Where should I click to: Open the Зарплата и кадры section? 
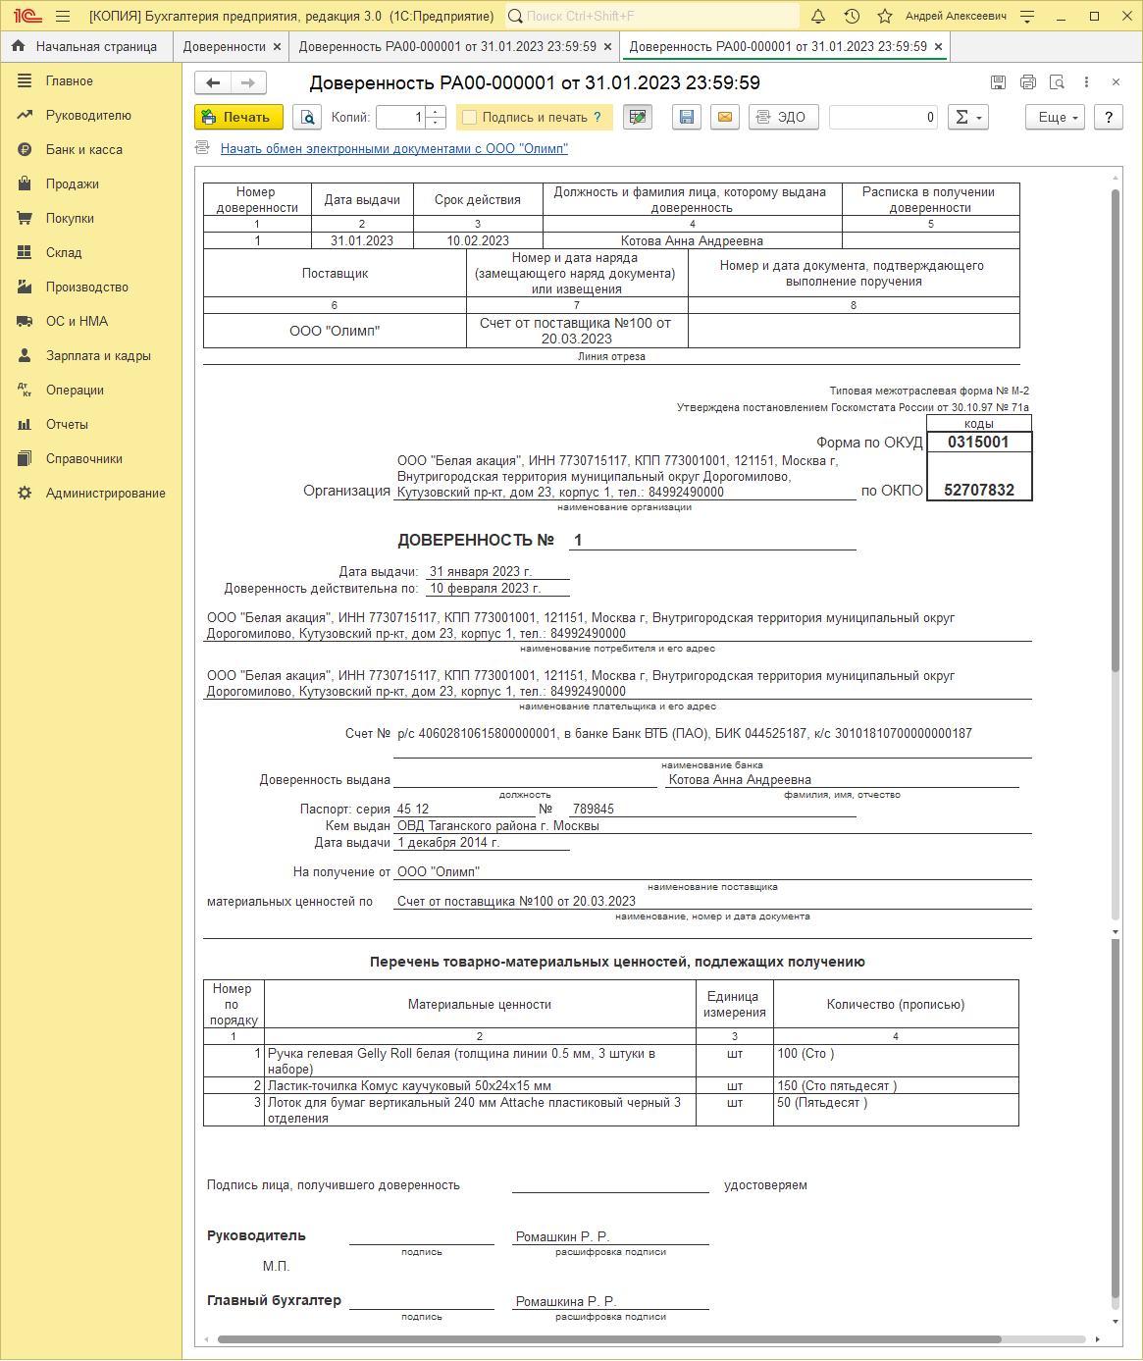coord(98,356)
